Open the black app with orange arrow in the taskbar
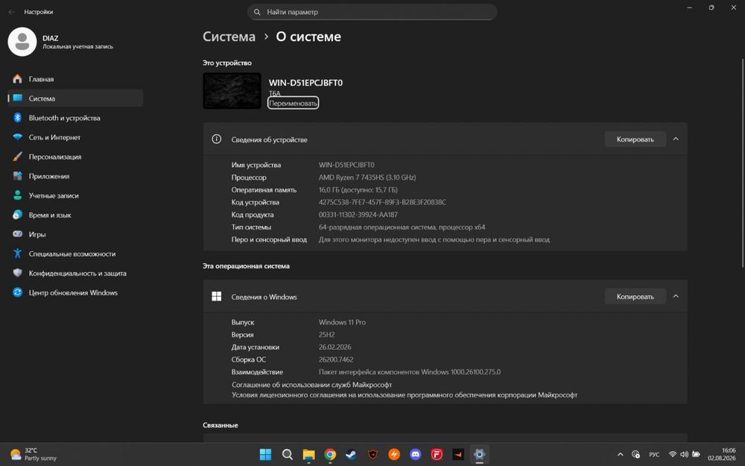The image size is (745, 466). pyautogui.click(x=458, y=455)
